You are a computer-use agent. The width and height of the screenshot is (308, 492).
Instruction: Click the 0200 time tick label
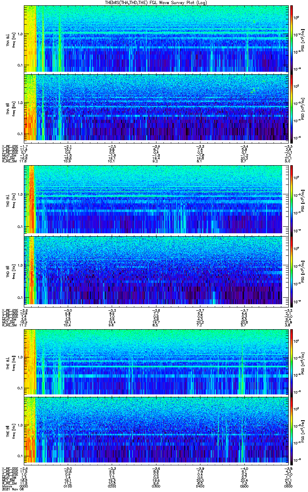112,485
